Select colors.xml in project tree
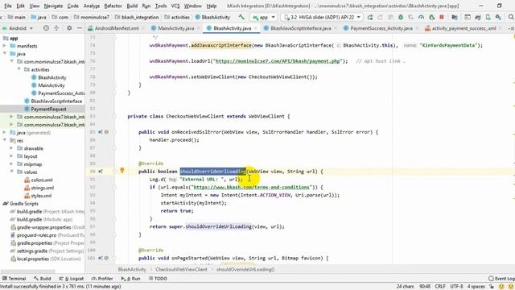 tap(42, 180)
